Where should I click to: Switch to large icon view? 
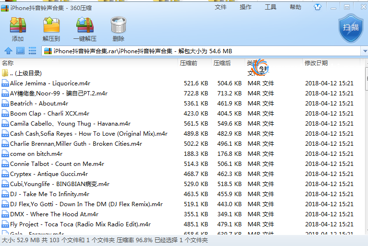pyautogui.click(x=21, y=51)
